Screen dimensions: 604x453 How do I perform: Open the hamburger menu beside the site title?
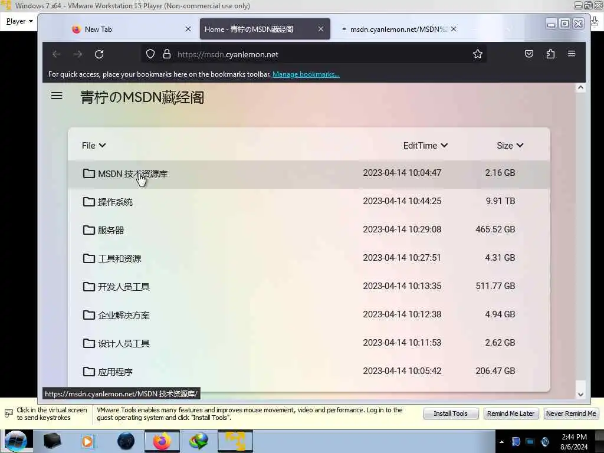coord(57,96)
